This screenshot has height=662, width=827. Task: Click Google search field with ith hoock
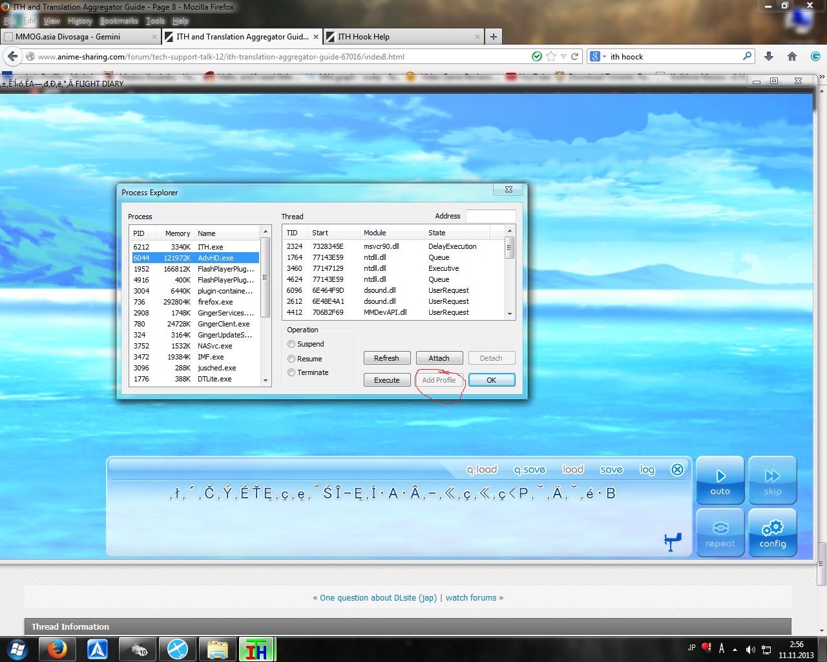point(674,56)
